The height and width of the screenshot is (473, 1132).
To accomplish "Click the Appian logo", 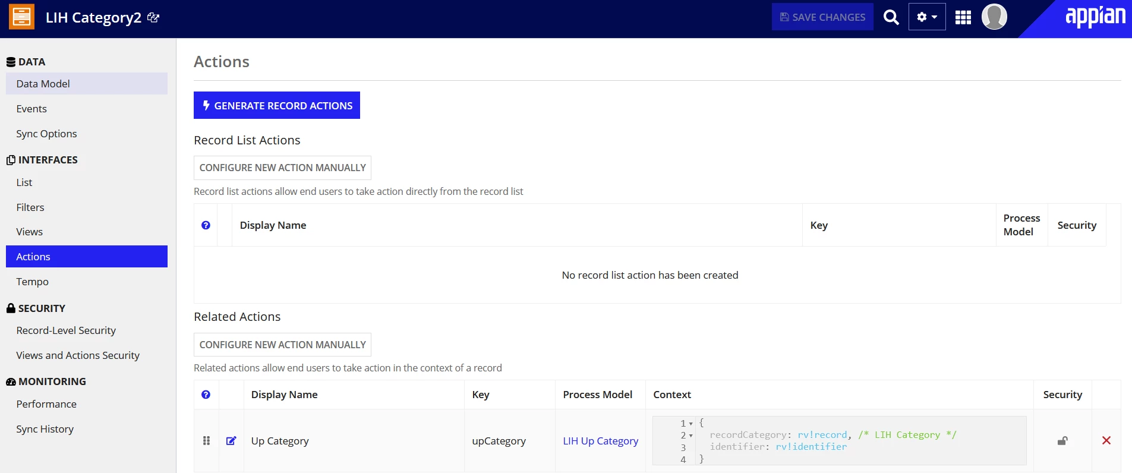I will coord(1095,17).
